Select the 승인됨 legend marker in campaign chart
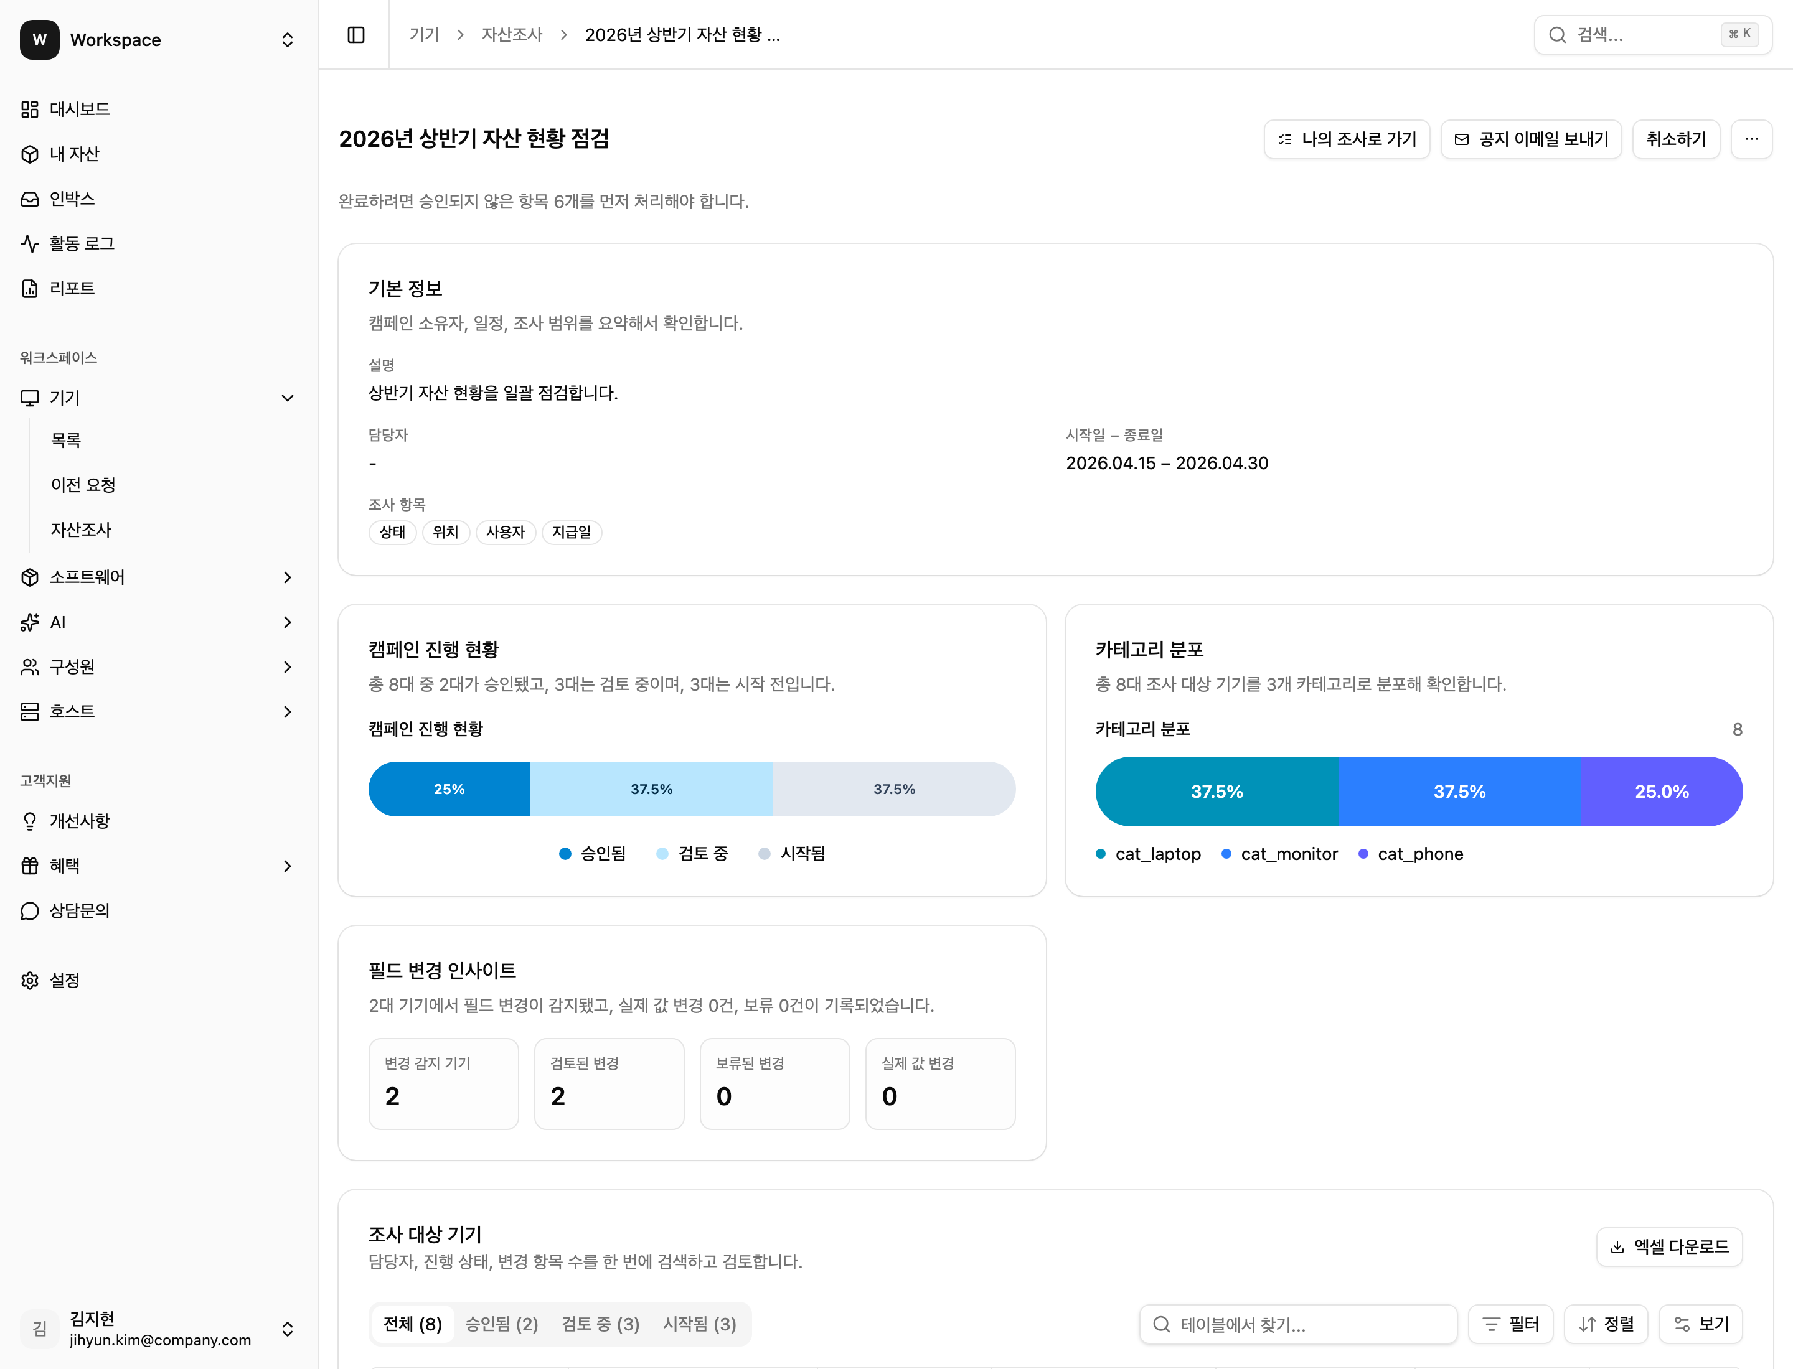The height and width of the screenshot is (1369, 1793). pyautogui.click(x=565, y=853)
